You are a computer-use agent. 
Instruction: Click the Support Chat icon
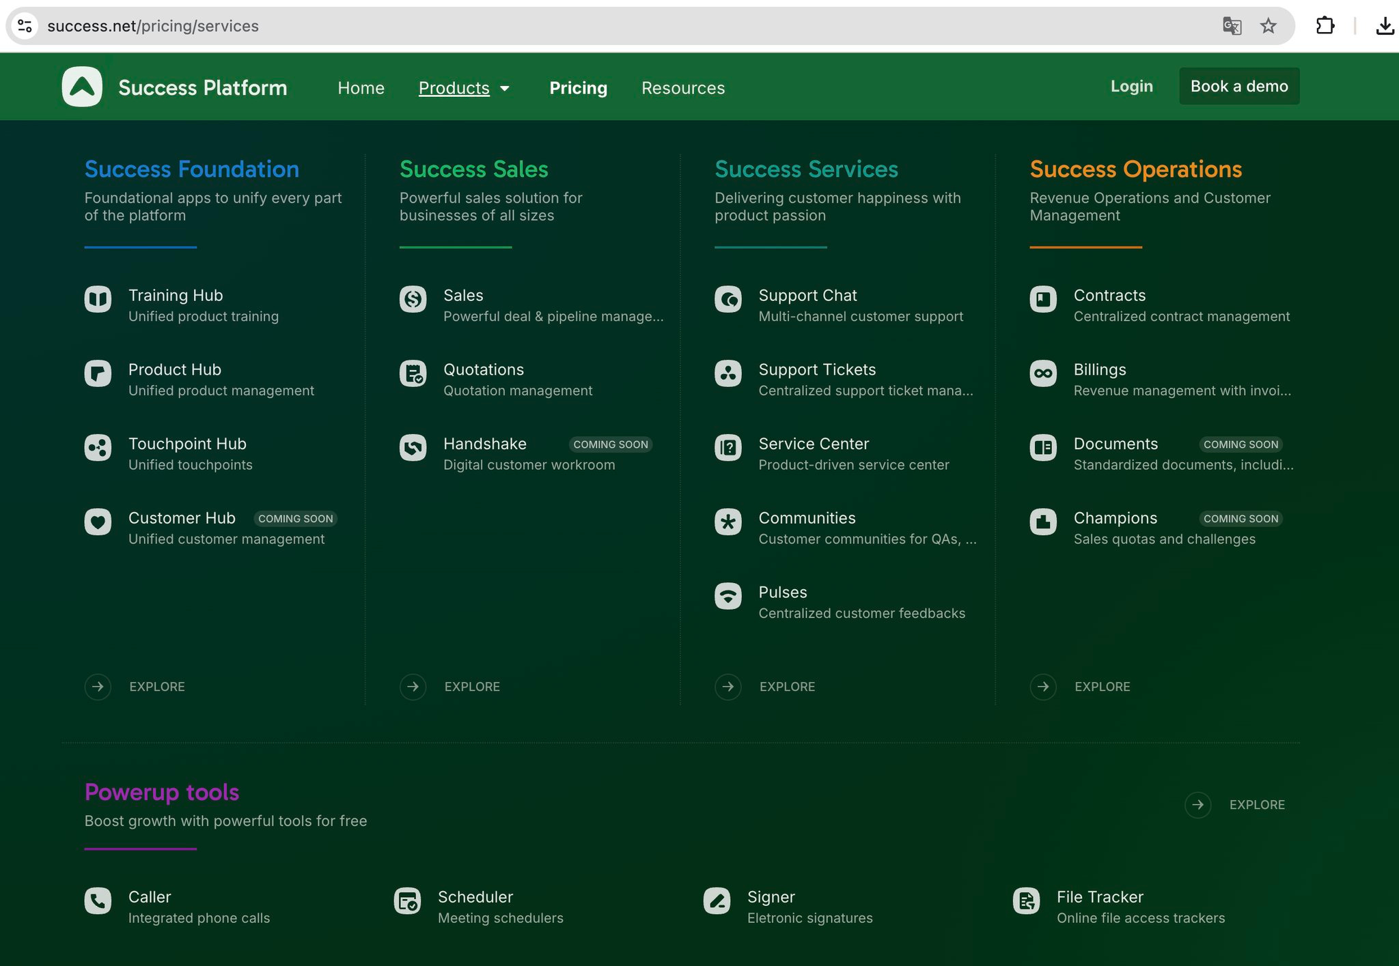[728, 299]
